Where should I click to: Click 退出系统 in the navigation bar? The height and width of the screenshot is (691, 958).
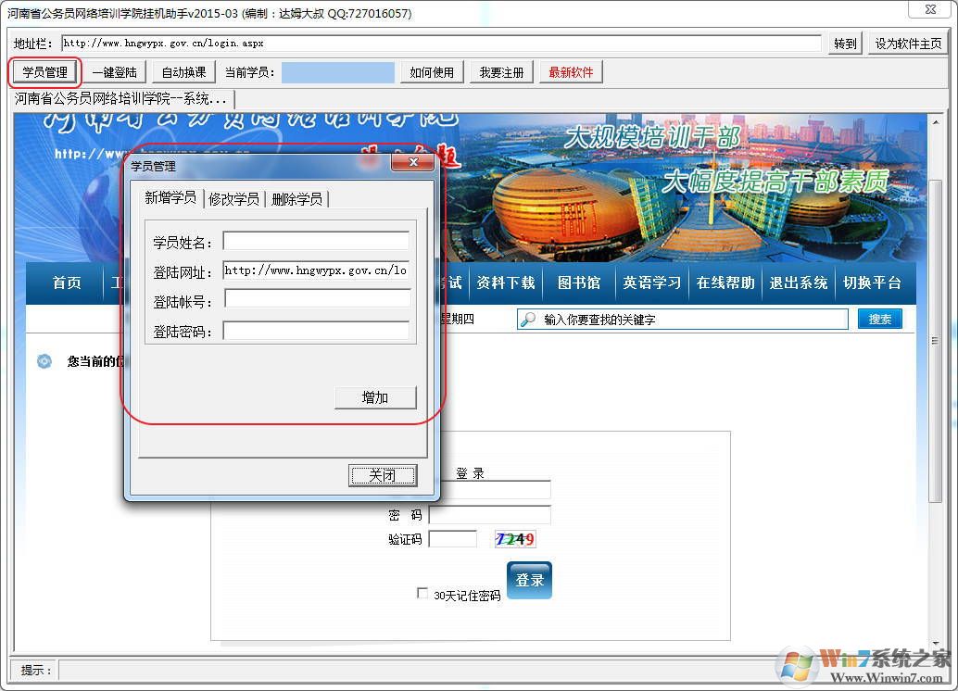click(799, 283)
